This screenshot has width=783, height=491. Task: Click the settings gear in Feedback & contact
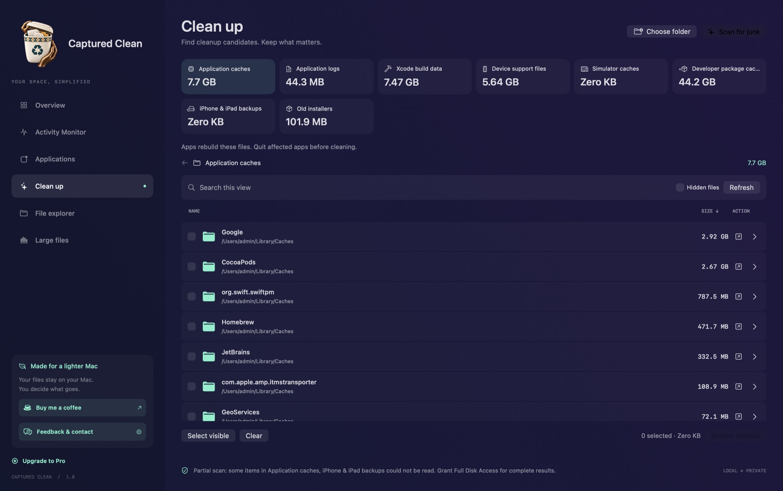[139, 432]
